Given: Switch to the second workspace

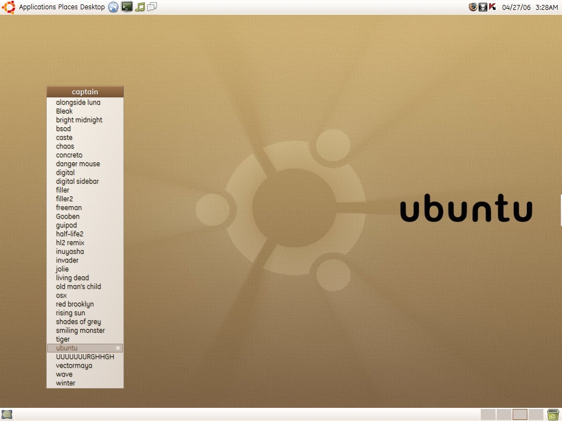Looking at the screenshot, I should 504,414.
